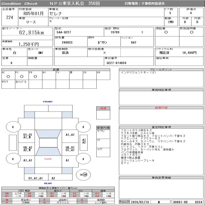Click the car roof rectangle in the diagram
Image resolution: width=205 pixels, height=205 pixels.
click(x=48, y=143)
